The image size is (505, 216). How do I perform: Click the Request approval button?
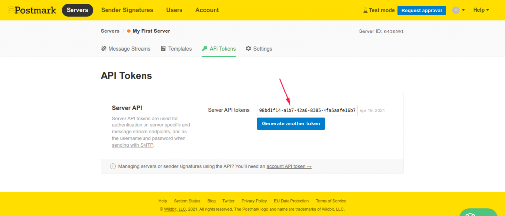tap(422, 10)
